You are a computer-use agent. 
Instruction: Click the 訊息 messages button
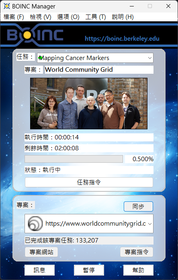pos(39,270)
